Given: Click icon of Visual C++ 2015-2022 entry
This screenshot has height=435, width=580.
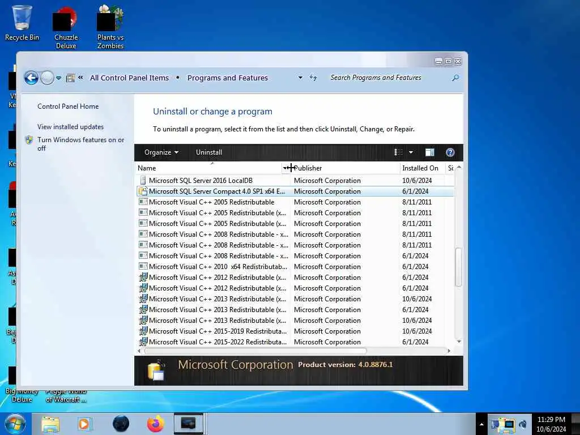Looking at the screenshot, I should click(x=143, y=342).
